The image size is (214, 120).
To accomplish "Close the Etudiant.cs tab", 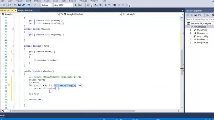I will [x=15, y=10].
